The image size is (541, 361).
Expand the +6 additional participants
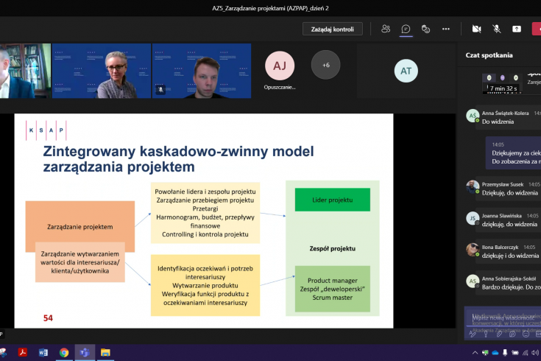pyautogui.click(x=325, y=64)
